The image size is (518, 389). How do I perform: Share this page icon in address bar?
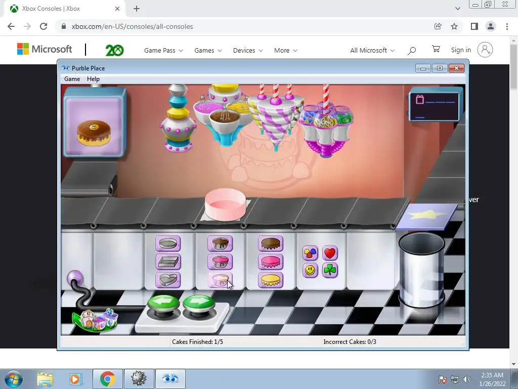pyautogui.click(x=438, y=26)
